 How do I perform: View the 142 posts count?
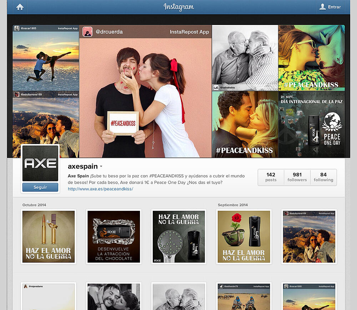pos(271,177)
